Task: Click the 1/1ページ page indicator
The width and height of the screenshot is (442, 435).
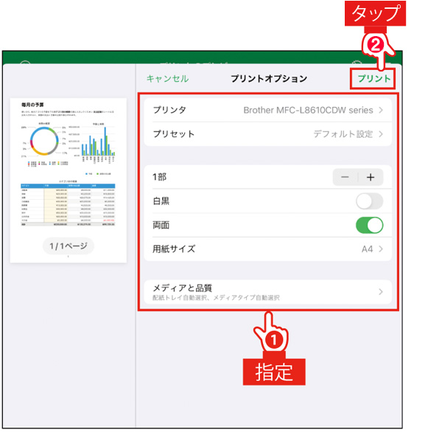Action: pos(68,246)
